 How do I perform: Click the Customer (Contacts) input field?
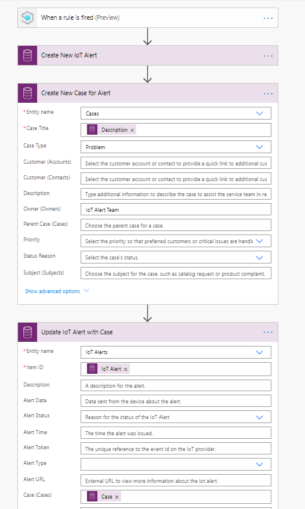point(176,179)
